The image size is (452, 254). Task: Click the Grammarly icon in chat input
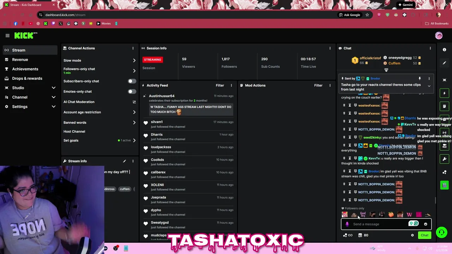click(416, 224)
